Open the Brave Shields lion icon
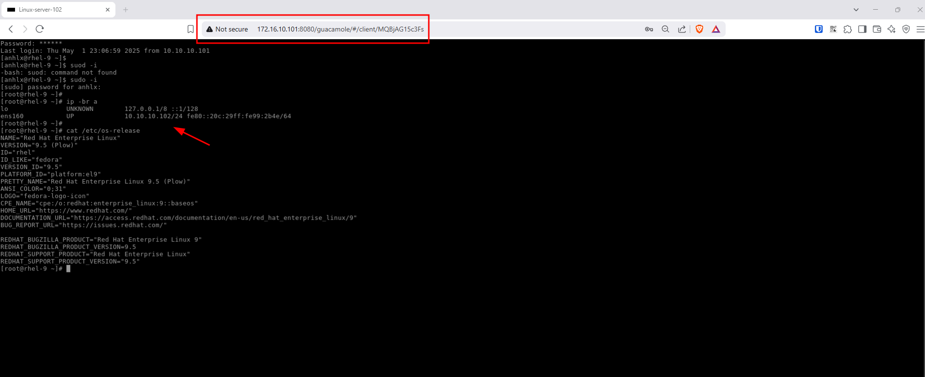This screenshot has height=377, width=925. [x=699, y=29]
